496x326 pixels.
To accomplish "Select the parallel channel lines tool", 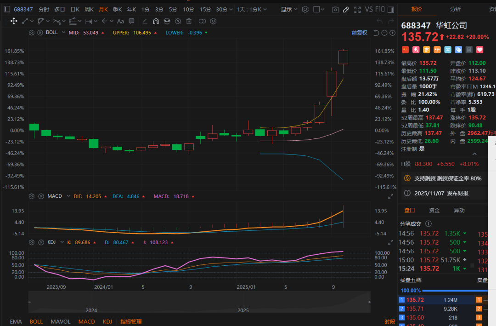I will point(73,21).
